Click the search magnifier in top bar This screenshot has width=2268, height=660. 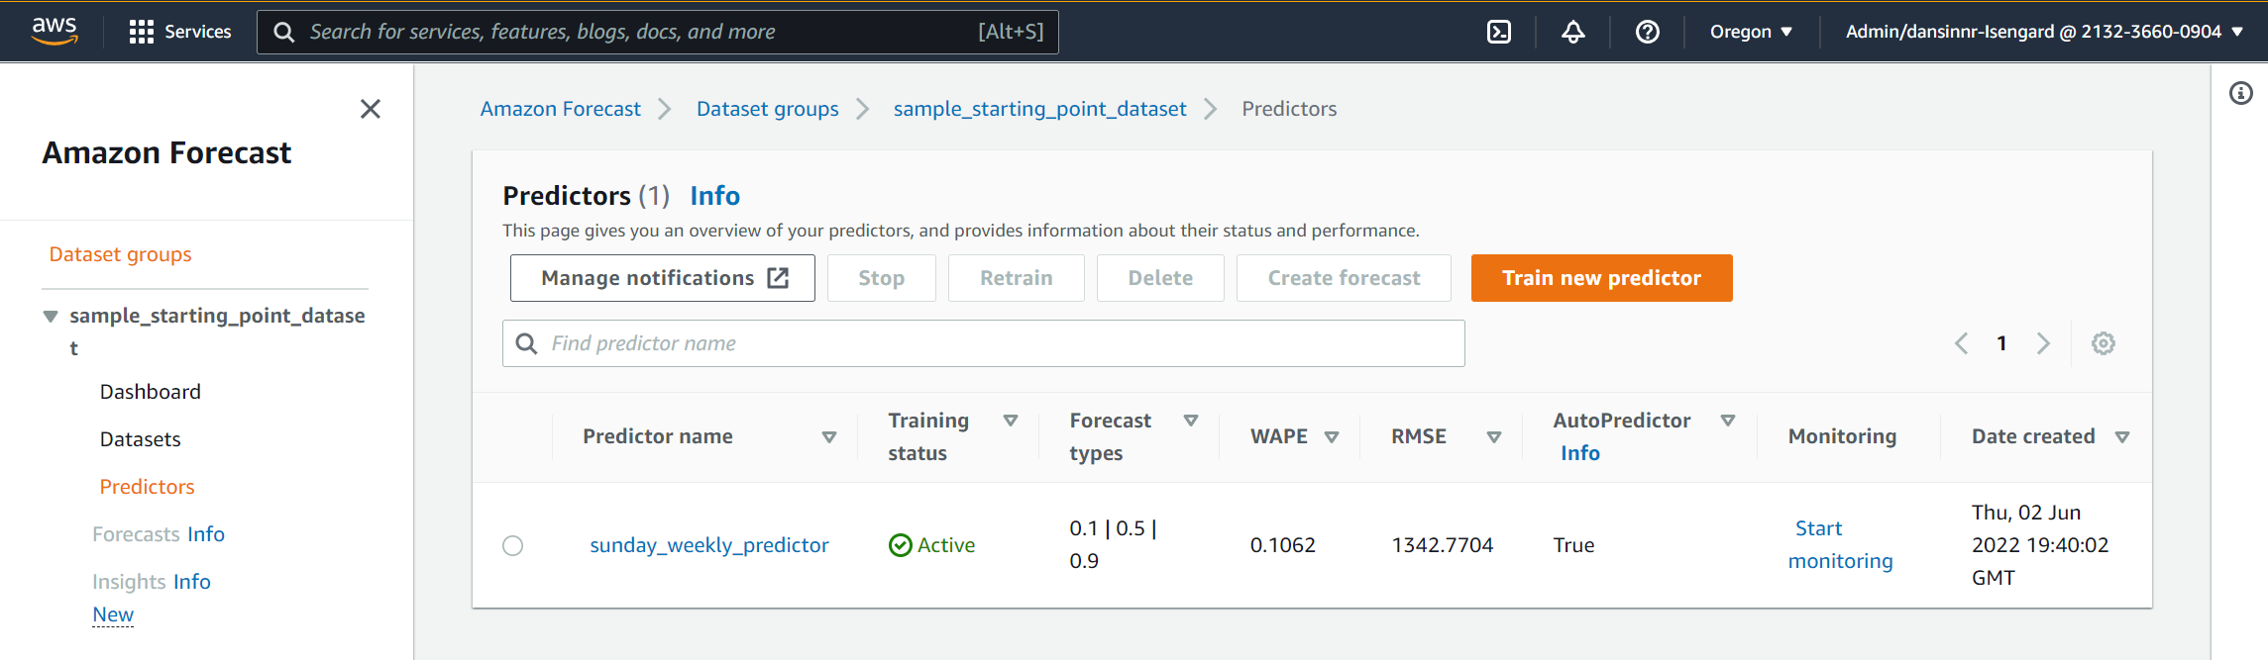pyautogui.click(x=284, y=32)
